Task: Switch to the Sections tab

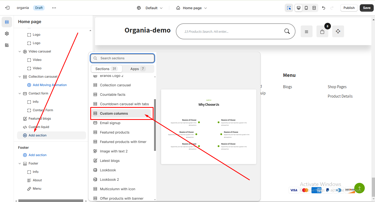Action: pos(107,69)
